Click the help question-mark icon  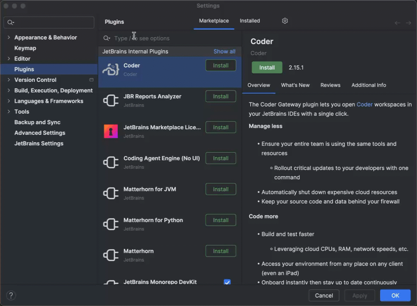coord(11,295)
